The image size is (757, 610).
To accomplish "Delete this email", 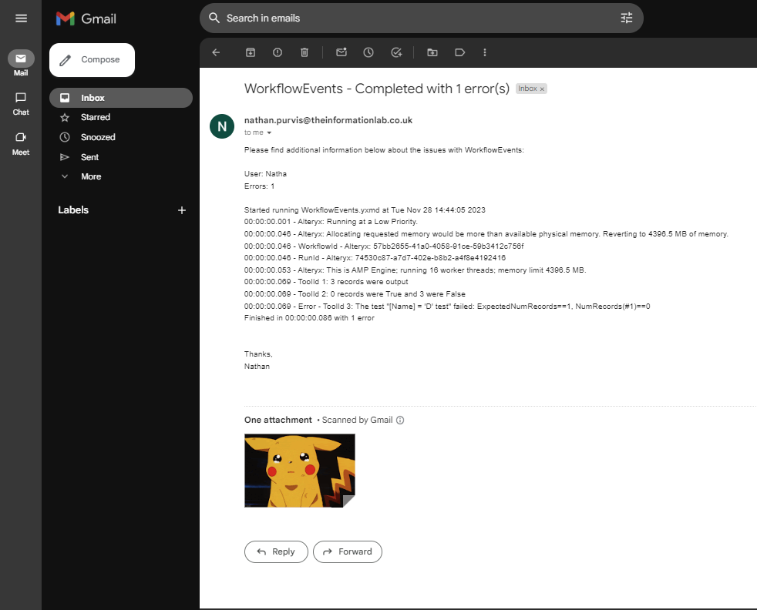I will [x=304, y=52].
